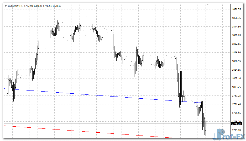
Task: Select the red trendline
Action: tap(79, 131)
